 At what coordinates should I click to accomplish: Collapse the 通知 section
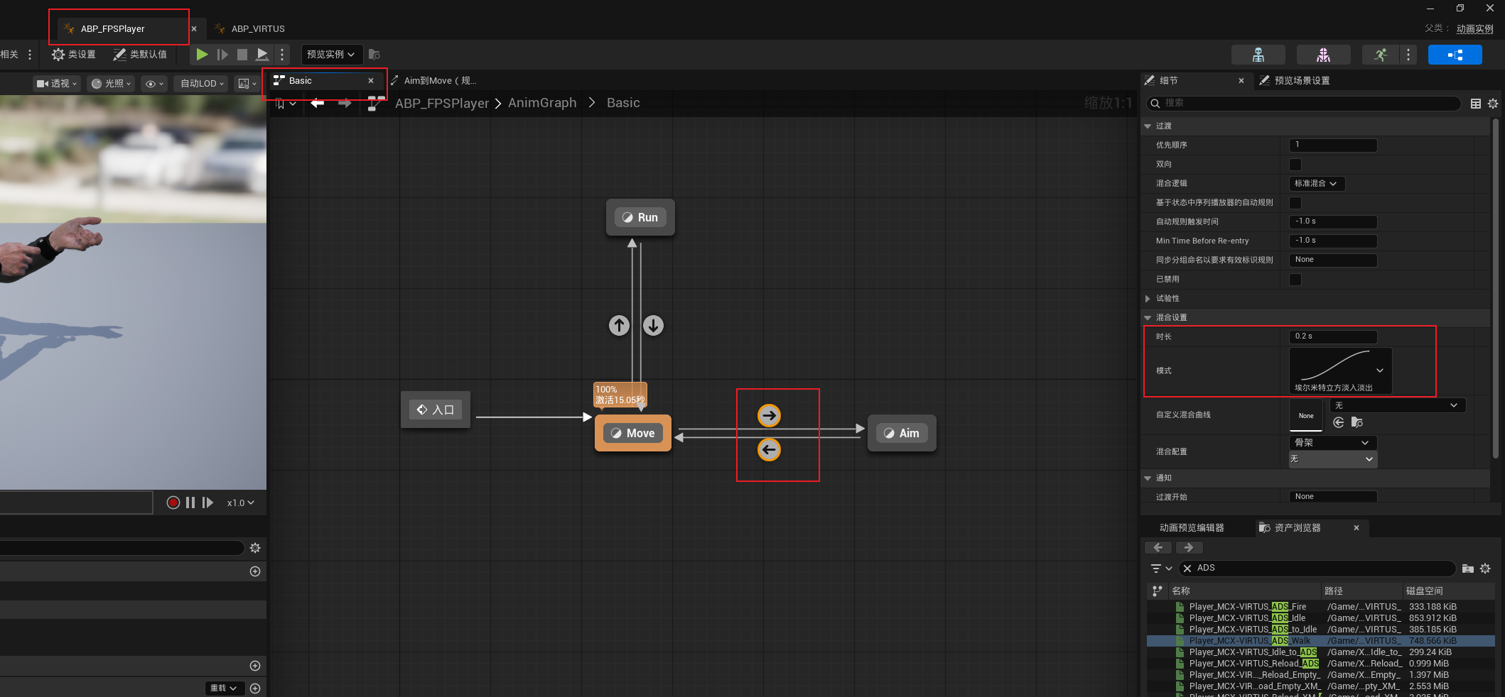pos(1148,478)
